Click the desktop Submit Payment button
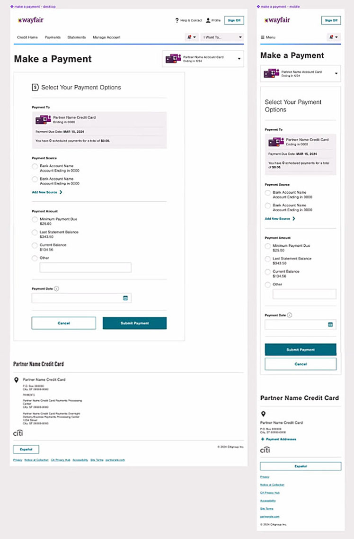 pyautogui.click(x=134, y=323)
